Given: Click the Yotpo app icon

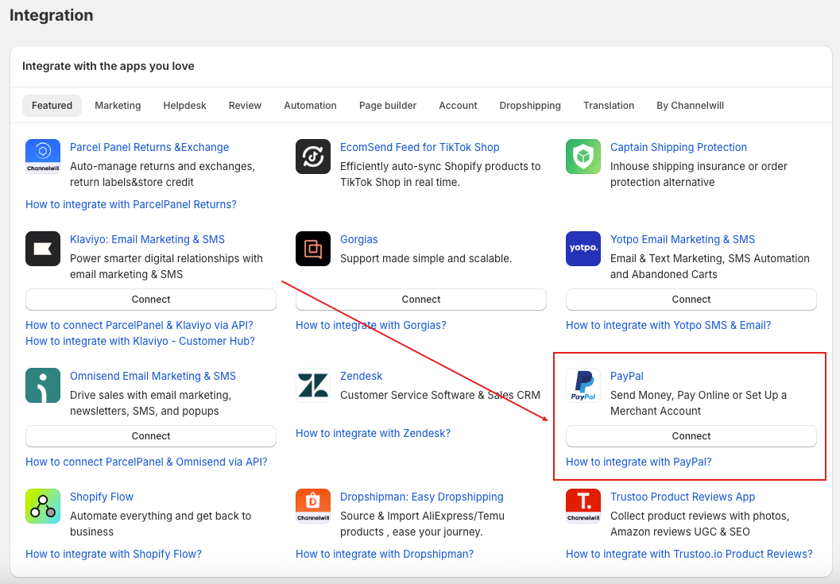Looking at the screenshot, I should tap(583, 249).
